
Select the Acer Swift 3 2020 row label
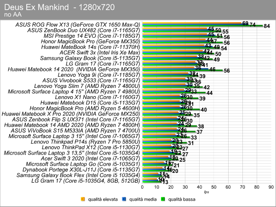pyautogui.click(x=91, y=159)
